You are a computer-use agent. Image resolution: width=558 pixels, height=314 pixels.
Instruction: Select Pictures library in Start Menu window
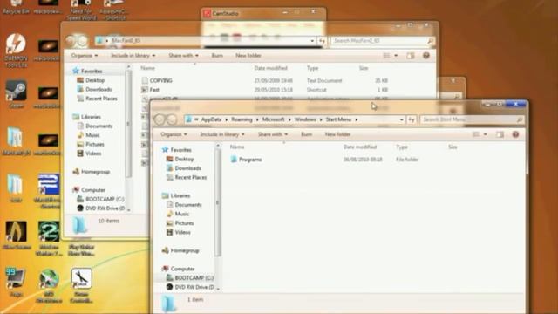180,223
